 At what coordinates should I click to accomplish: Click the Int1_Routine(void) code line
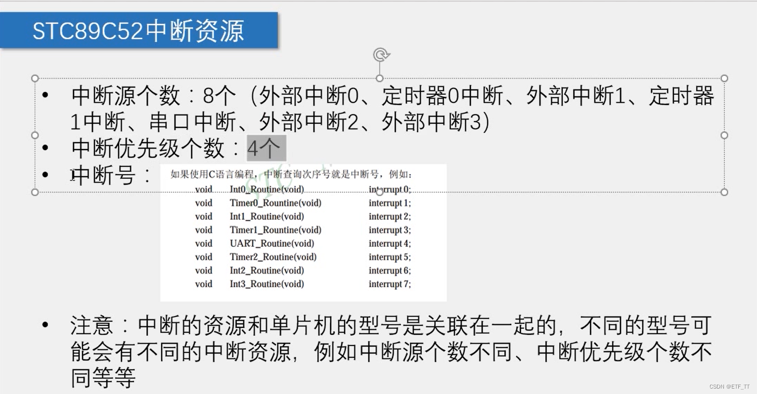click(267, 216)
